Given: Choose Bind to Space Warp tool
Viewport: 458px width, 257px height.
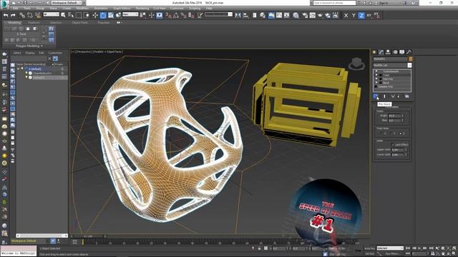Looking at the screenshot, I should 38,15.
